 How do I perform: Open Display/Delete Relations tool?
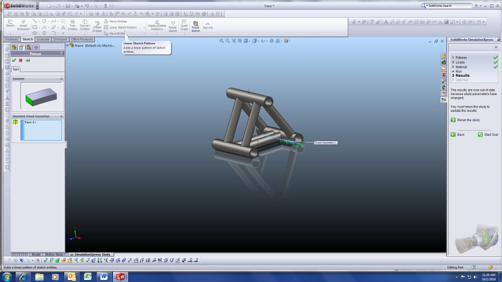(x=157, y=25)
